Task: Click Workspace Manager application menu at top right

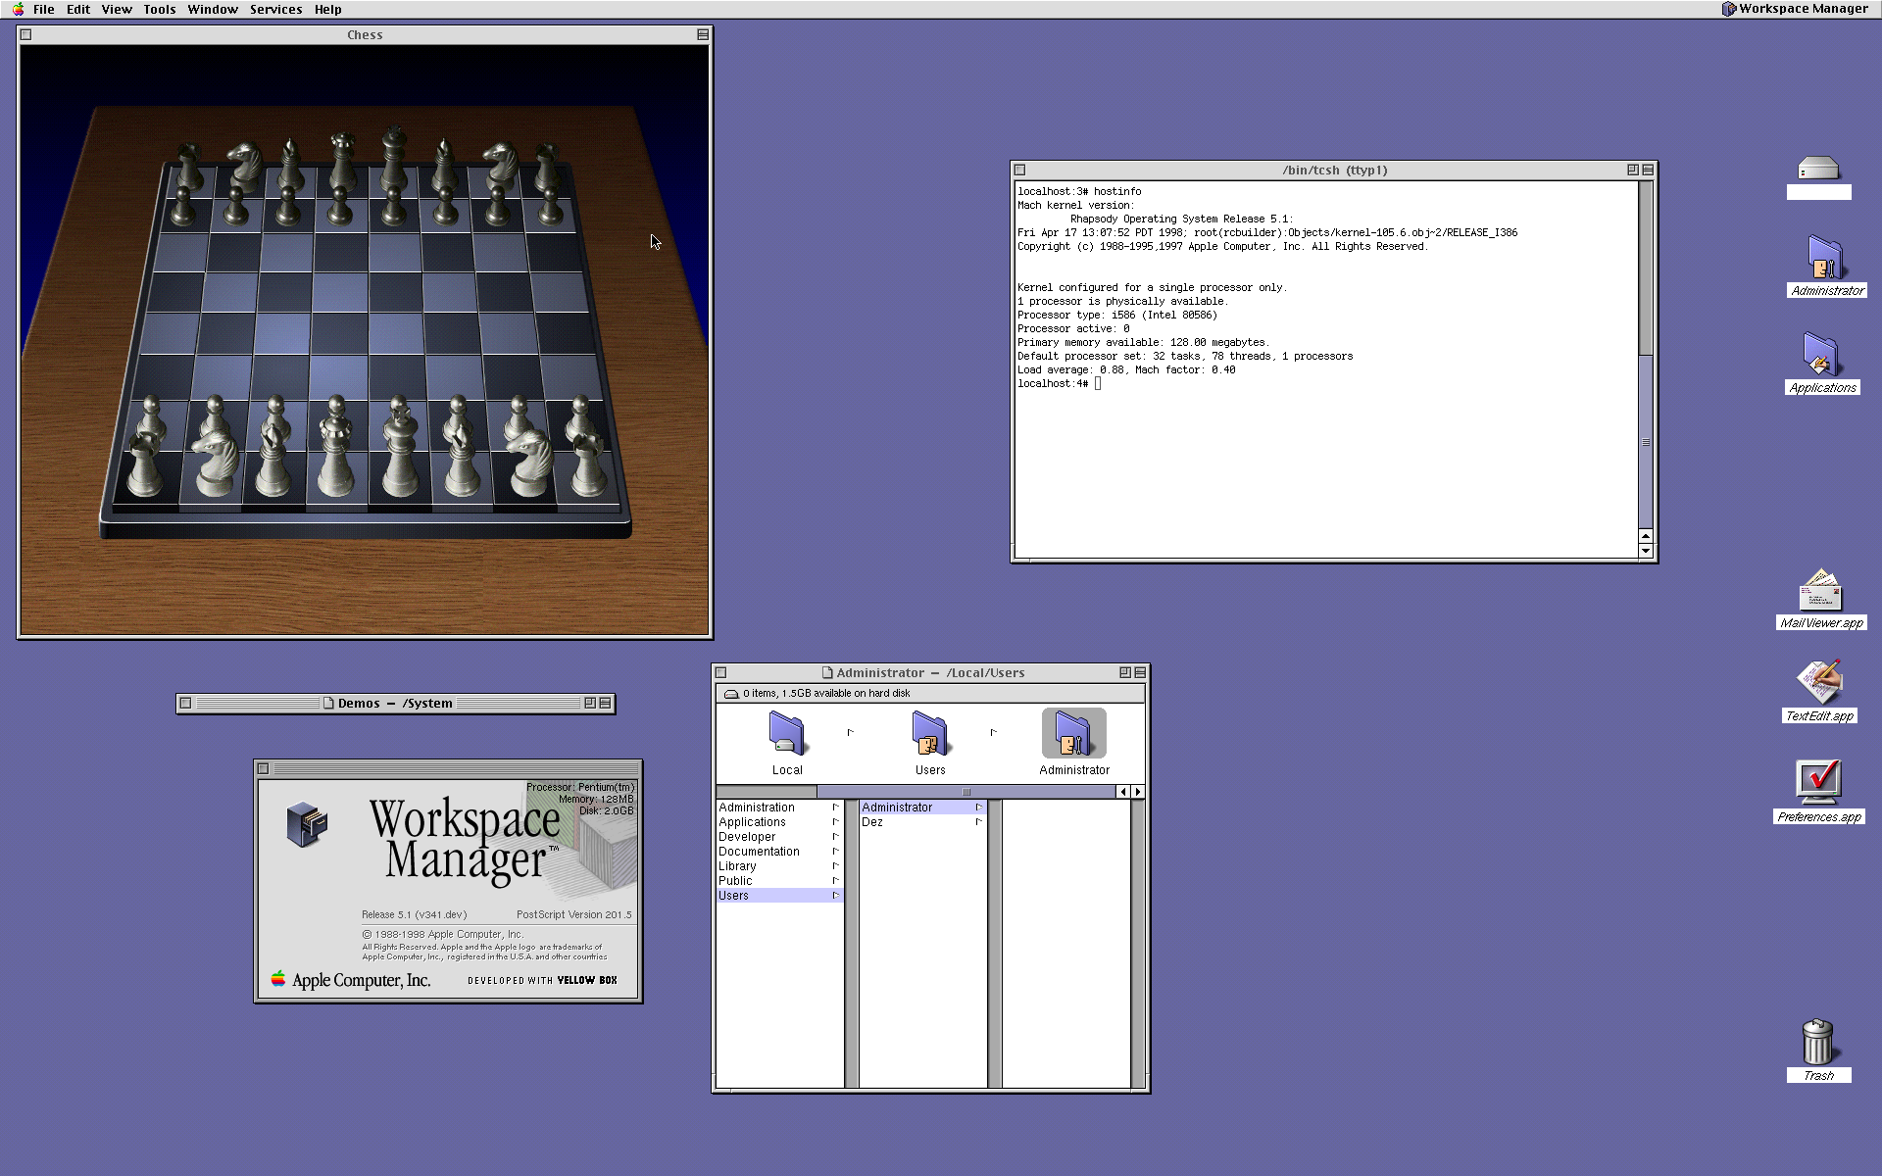Action: coord(1794,9)
